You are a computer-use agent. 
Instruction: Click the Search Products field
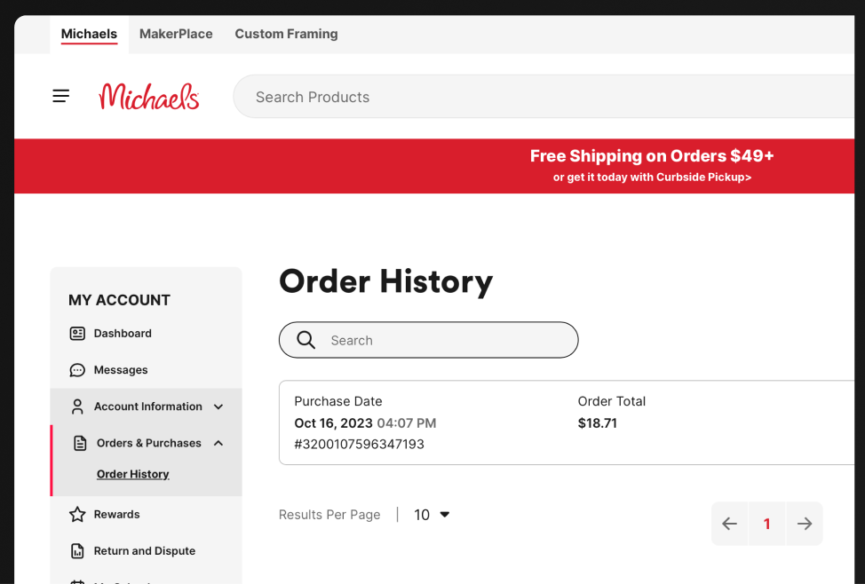click(533, 97)
